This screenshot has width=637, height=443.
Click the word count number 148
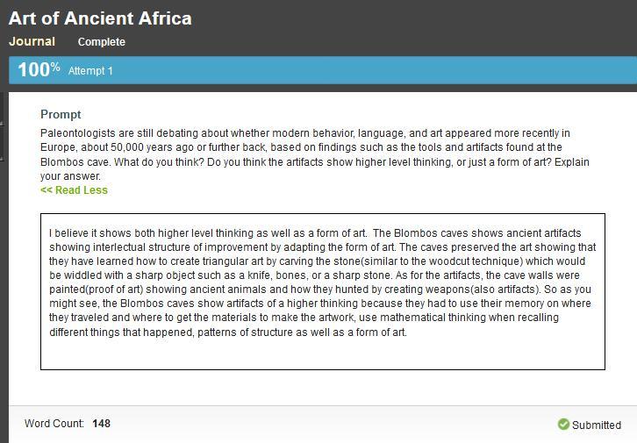101,424
